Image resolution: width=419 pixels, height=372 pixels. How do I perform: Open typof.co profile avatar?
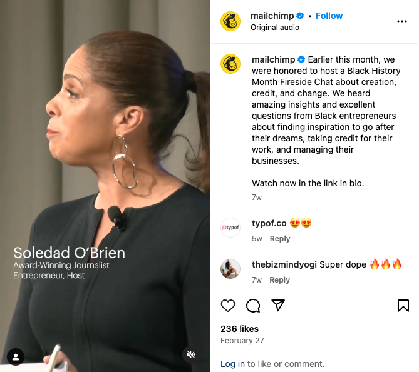tap(230, 228)
